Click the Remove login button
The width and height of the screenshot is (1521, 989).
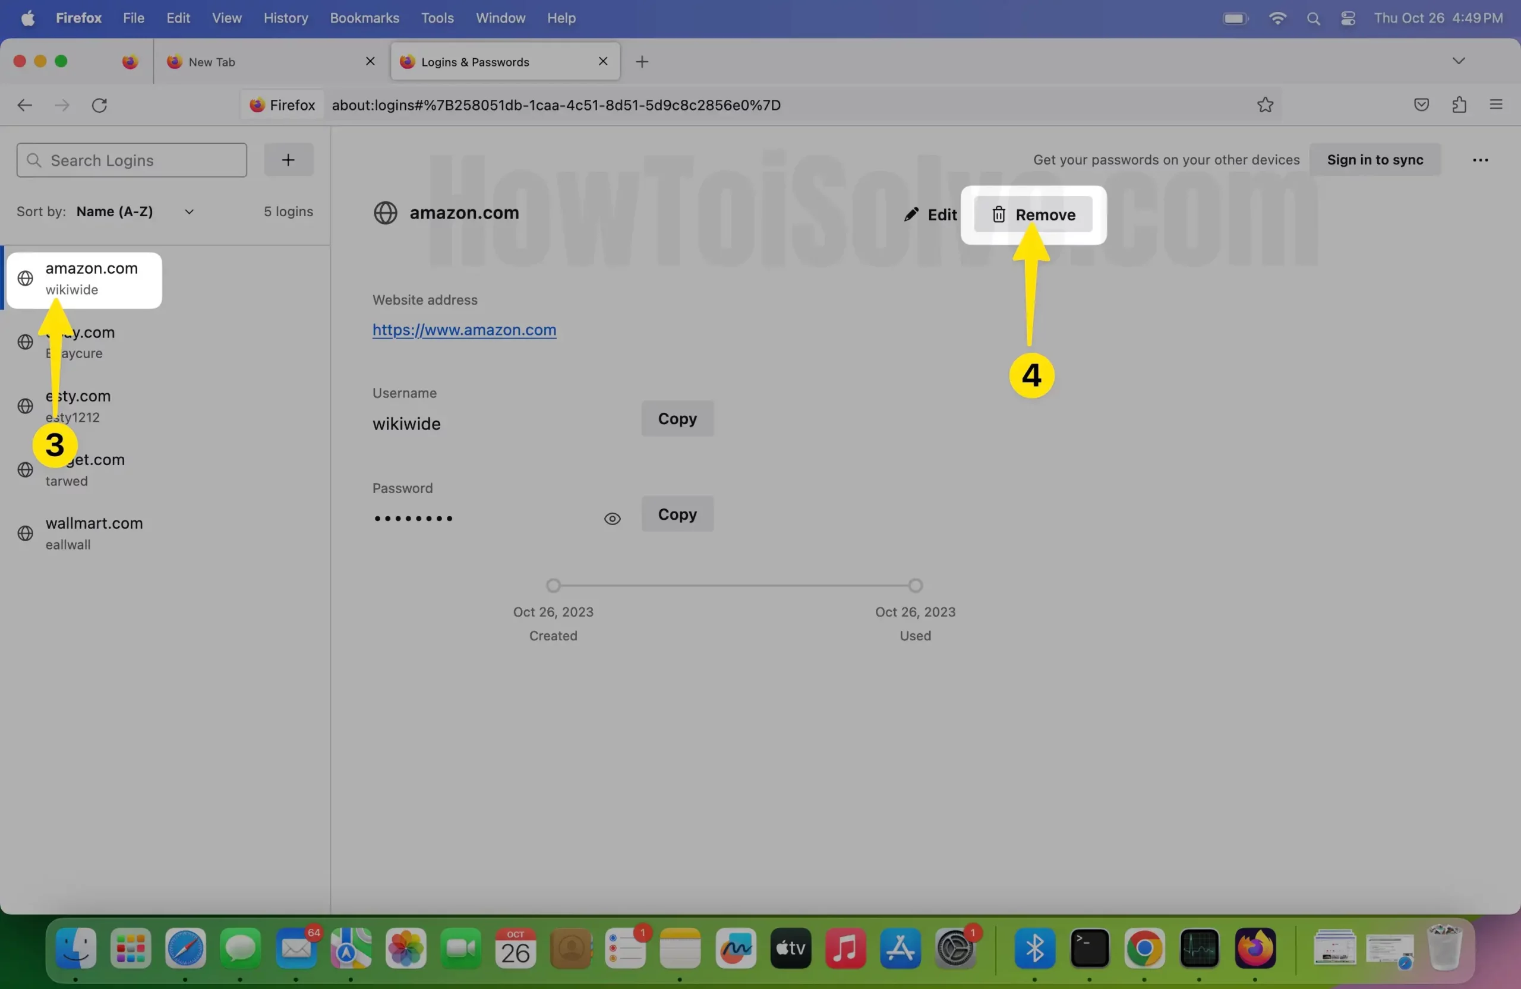pos(1033,214)
